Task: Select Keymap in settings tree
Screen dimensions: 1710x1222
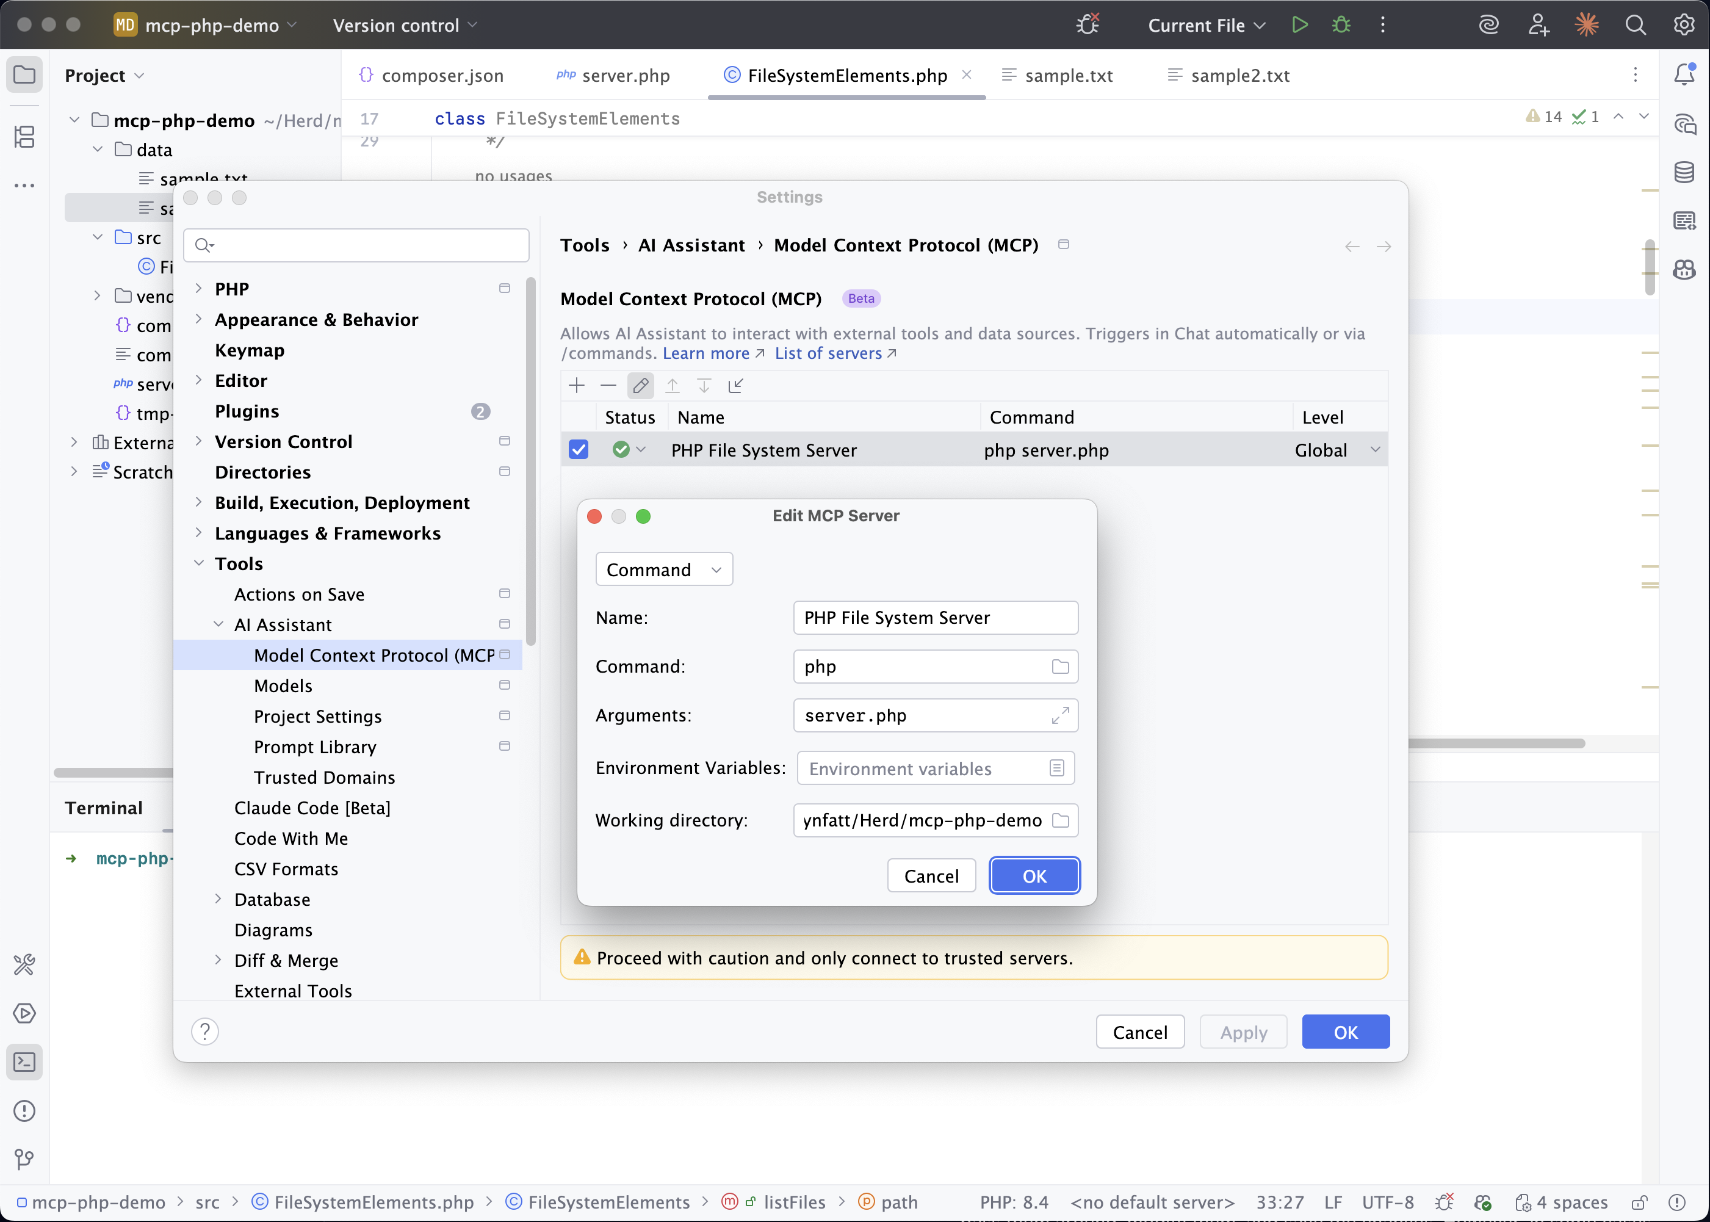Action: coord(250,350)
